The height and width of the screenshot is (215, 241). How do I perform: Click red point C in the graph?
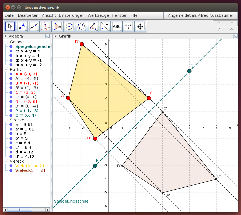click(x=149, y=98)
